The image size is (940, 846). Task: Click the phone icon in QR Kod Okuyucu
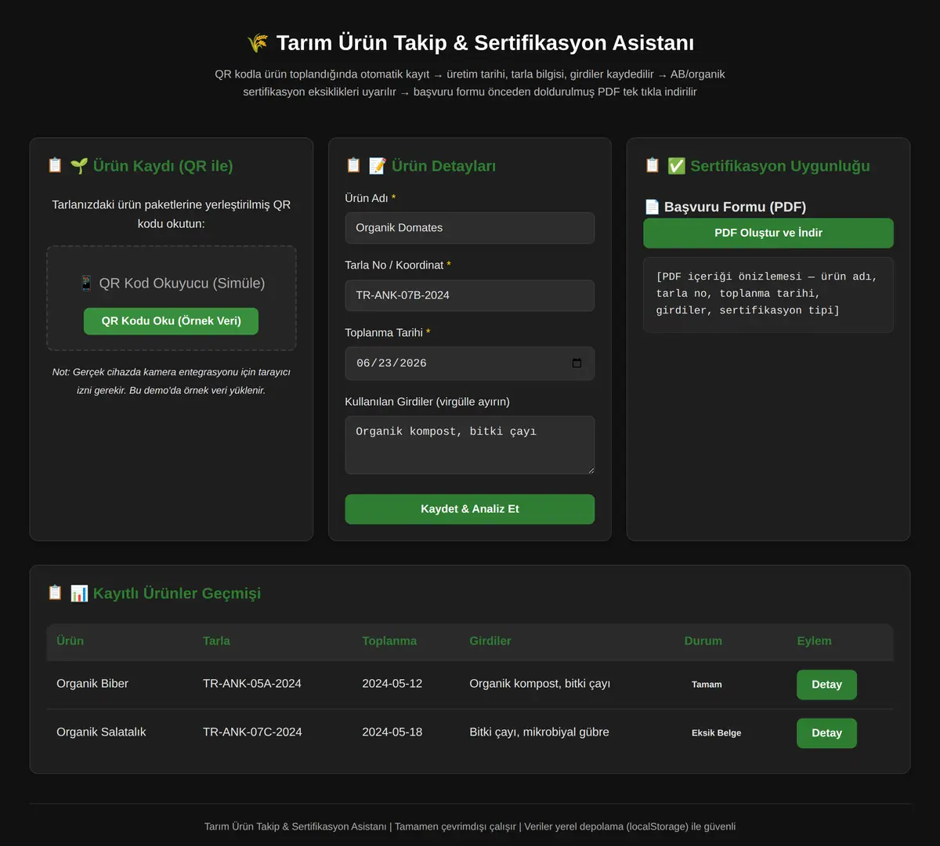pos(86,284)
